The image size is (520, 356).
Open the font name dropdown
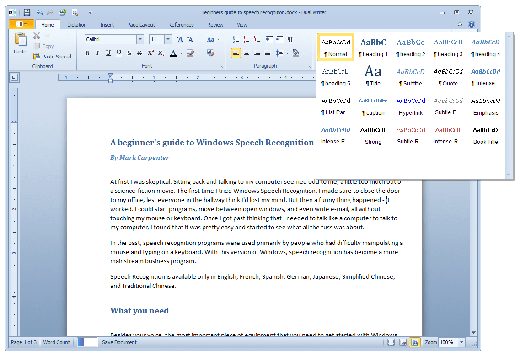140,40
